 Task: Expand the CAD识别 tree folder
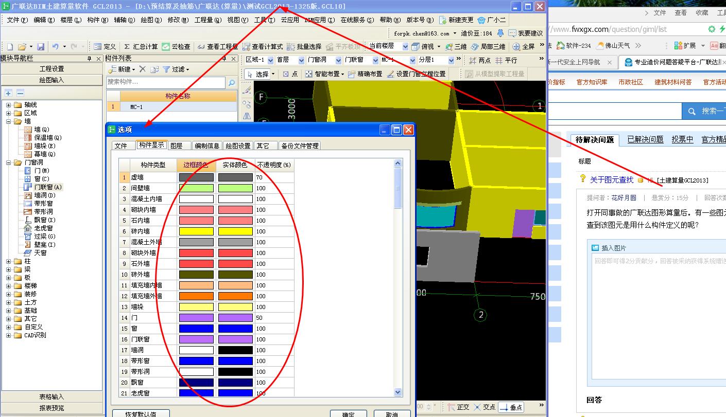click(x=9, y=335)
